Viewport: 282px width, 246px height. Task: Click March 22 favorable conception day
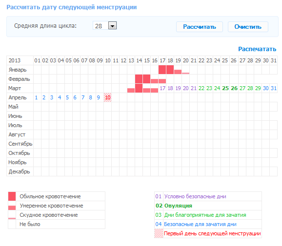[201, 88]
